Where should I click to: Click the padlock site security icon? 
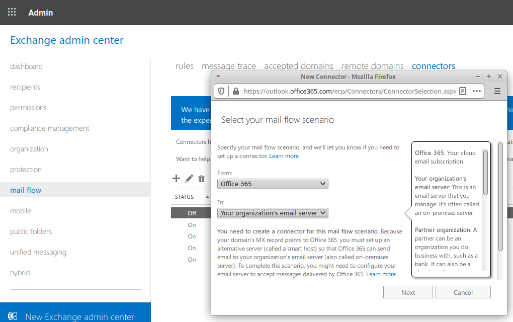pos(235,91)
